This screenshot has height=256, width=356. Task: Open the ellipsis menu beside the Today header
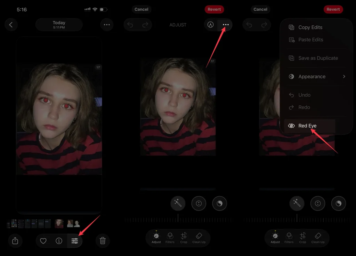pyautogui.click(x=107, y=25)
